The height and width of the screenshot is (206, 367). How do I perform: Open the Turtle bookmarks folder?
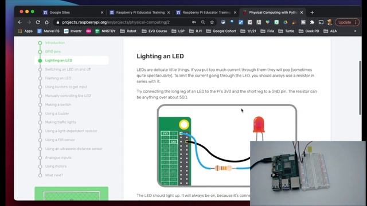pyautogui.click(x=286, y=31)
